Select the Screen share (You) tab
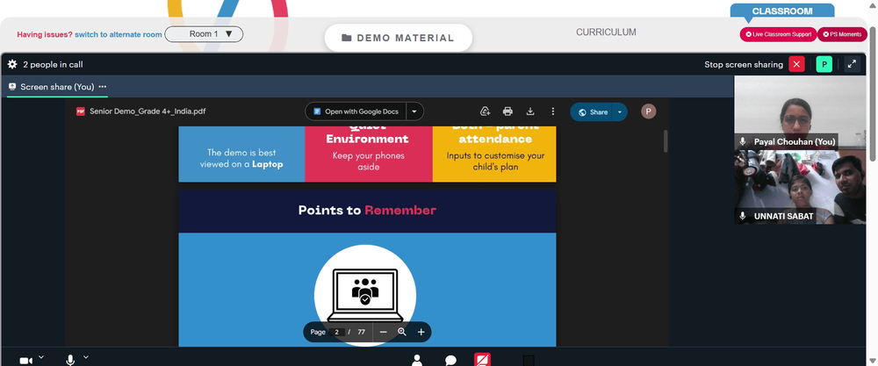The image size is (878, 366). click(56, 87)
